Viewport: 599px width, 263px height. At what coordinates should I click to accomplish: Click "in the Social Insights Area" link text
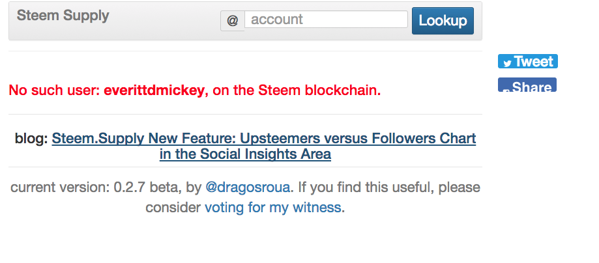tap(245, 154)
